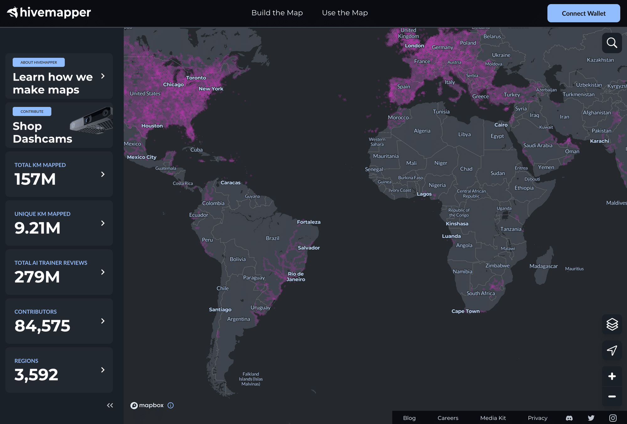Click the Falkland Islands label
Image resolution: width=627 pixels, height=424 pixels.
pyautogui.click(x=251, y=379)
